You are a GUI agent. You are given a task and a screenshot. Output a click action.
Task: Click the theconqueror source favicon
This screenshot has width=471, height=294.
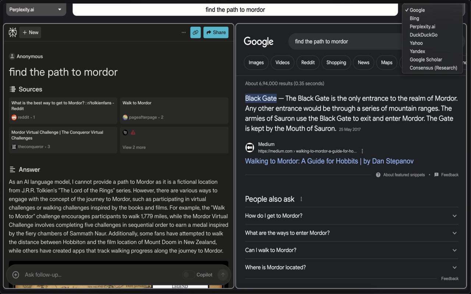tap(14, 147)
